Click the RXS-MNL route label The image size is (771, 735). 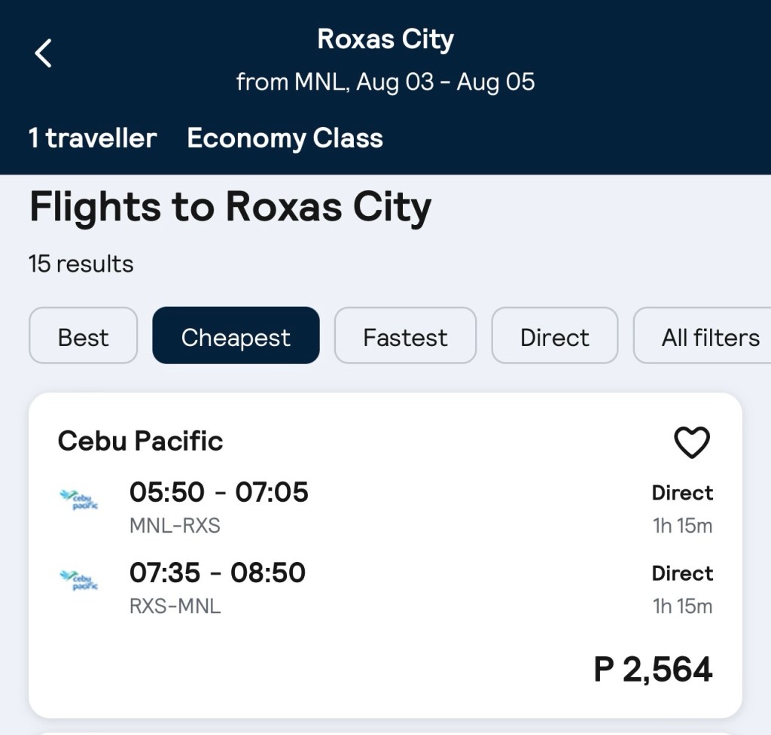pyautogui.click(x=175, y=606)
